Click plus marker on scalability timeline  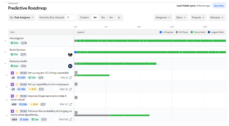[76, 112]
